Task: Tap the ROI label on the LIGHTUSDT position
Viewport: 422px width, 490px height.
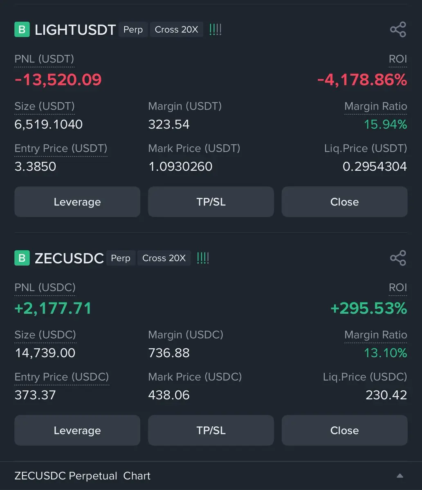Action: 397,59
